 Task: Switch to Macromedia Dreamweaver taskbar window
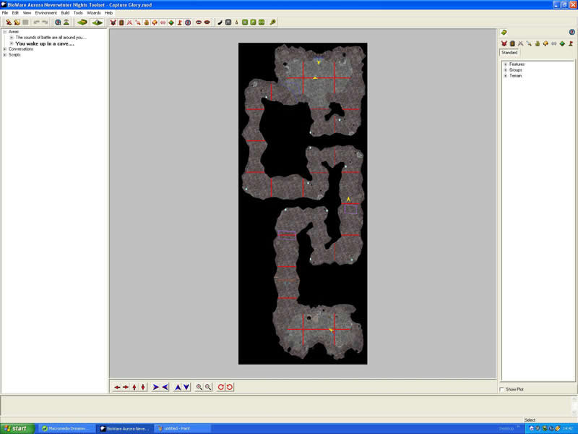pos(66,428)
